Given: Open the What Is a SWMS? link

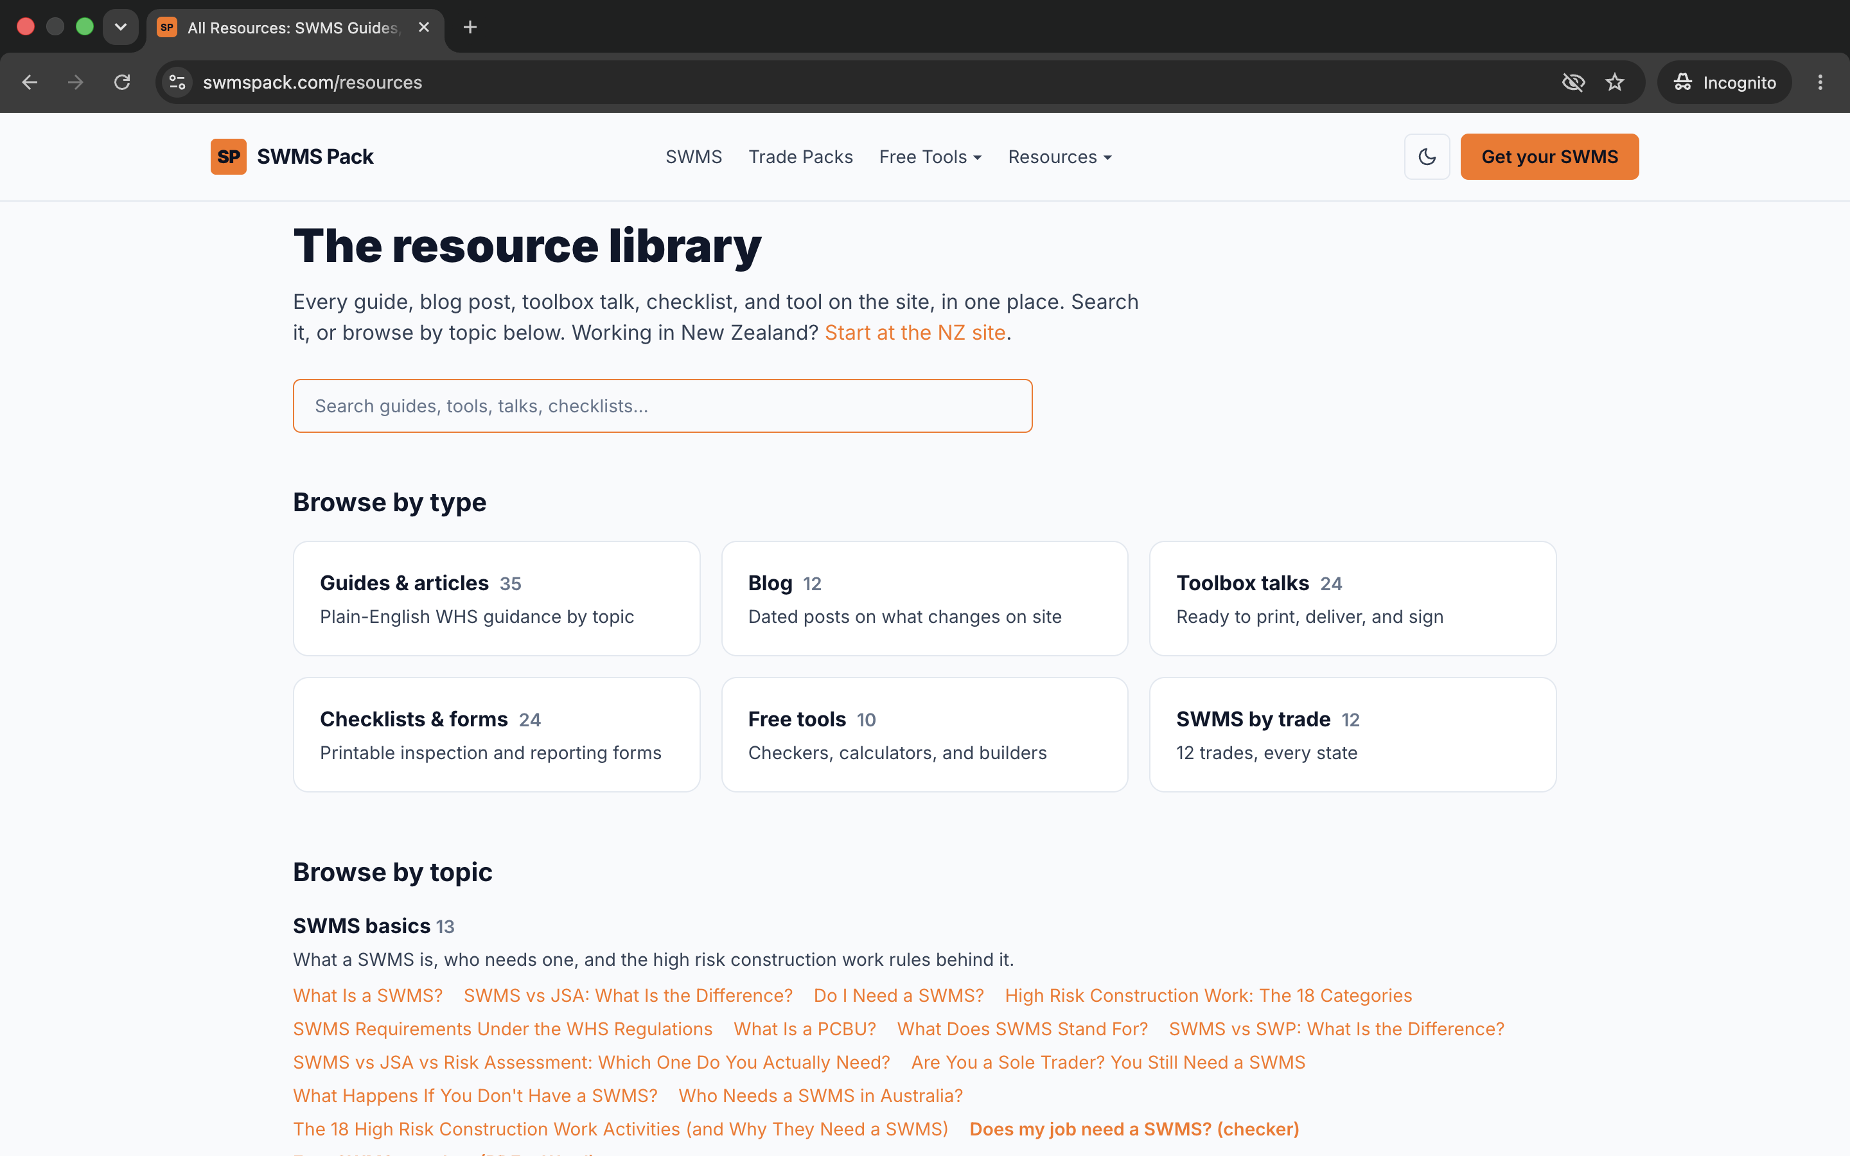Looking at the screenshot, I should [x=367, y=995].
